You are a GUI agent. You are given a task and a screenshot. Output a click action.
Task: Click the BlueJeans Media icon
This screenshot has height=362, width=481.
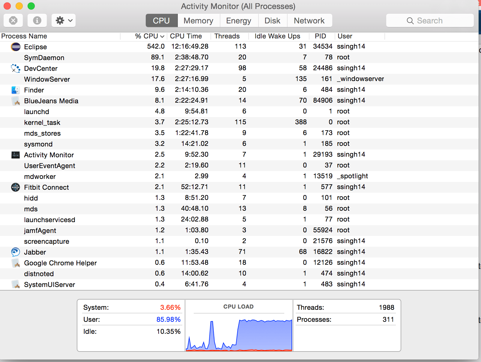click(16, 101)
